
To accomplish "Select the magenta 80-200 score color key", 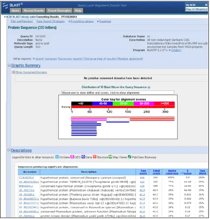I will coord(144,103).
